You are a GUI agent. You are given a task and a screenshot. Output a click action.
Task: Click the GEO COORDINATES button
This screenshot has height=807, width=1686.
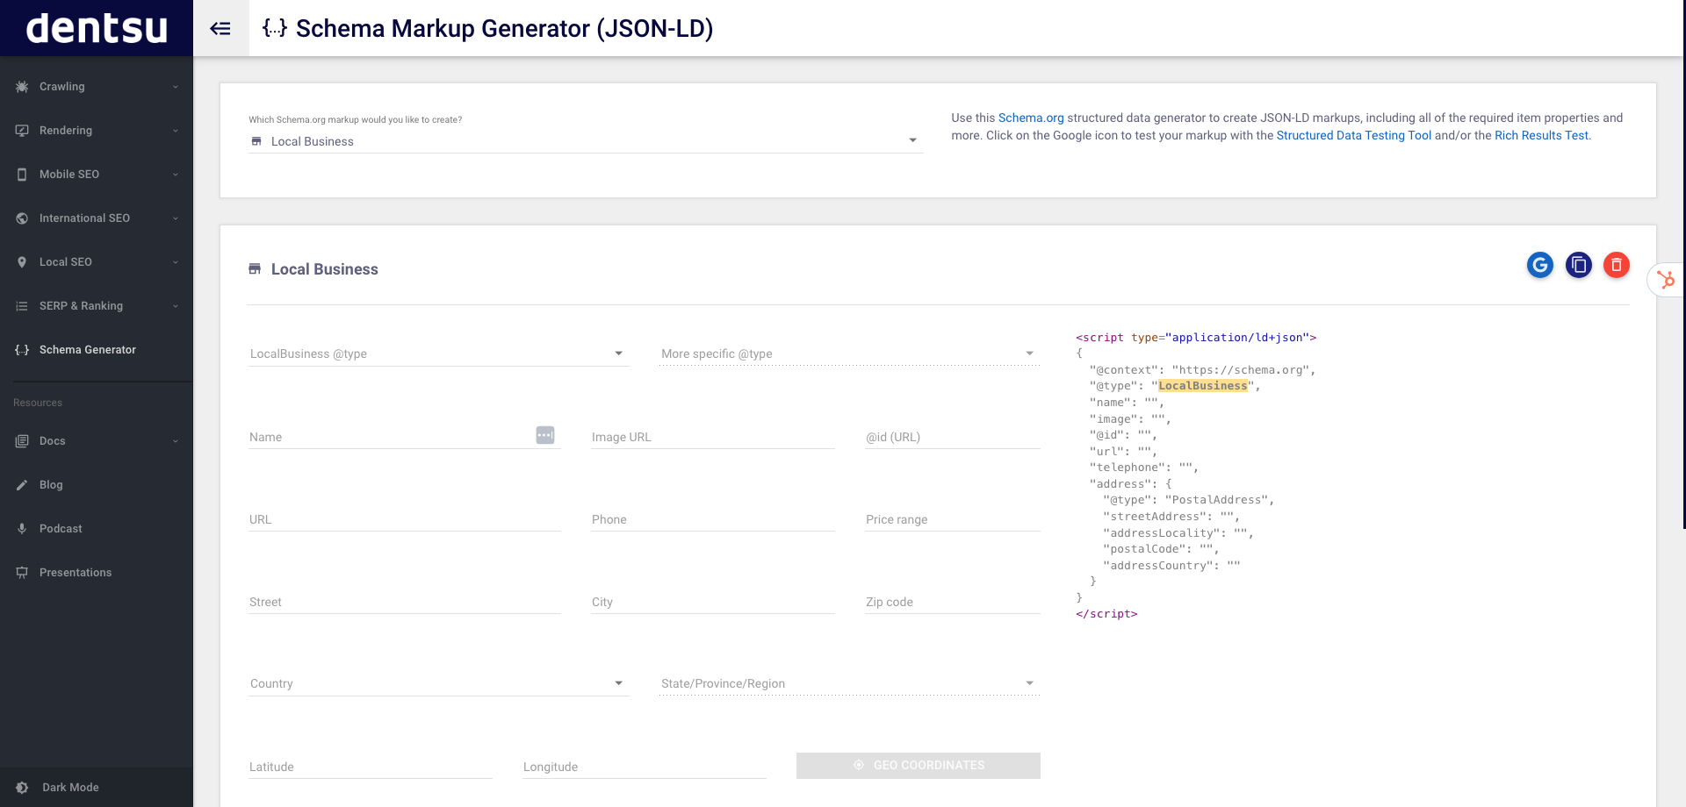[x=918, y=765]
